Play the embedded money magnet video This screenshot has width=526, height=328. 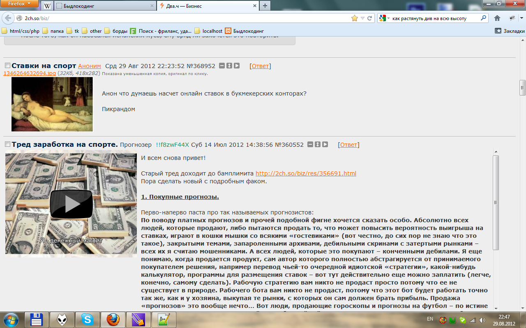(x=71, y=204)
